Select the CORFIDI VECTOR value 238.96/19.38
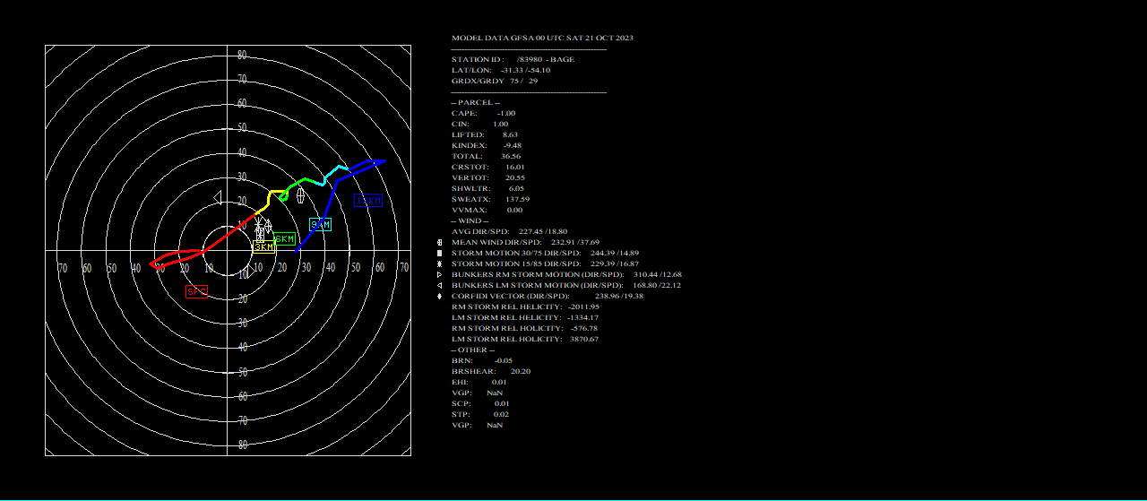Image resolution: width=1147 pixels, height=501 pixels. 618,296
